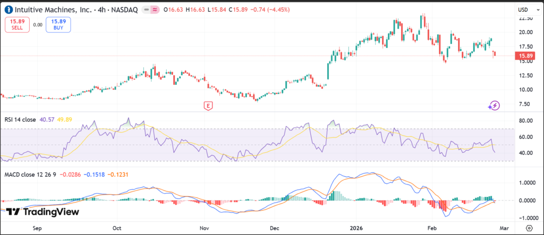Click the Dec label on time axis

[274, 227]
